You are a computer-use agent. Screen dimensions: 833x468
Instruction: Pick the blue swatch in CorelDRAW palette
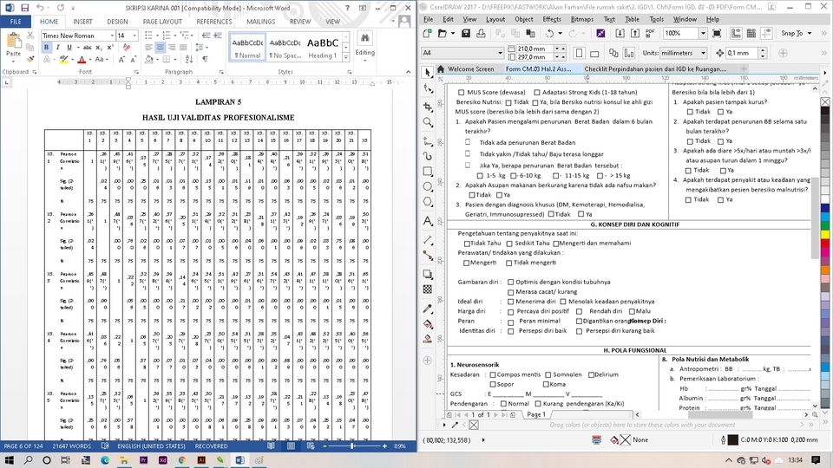[824, 209]
